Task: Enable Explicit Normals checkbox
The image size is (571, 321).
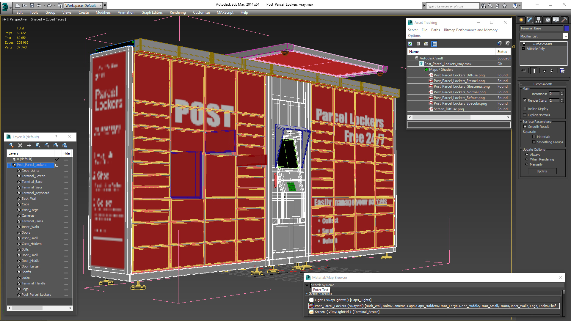Action: coord(525,115)
